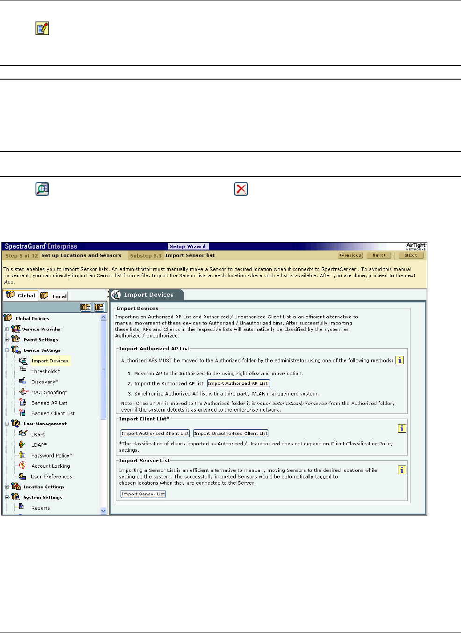The image size is (461, 633).
Task: Click the LDAP icon
Action: point(22,444)
